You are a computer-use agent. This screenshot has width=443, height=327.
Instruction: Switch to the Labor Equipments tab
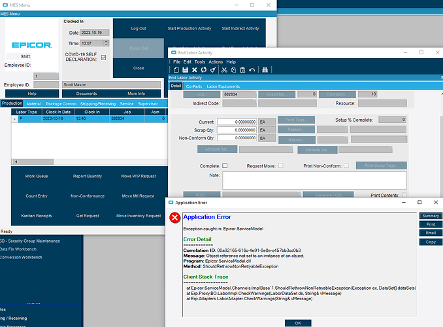pyautogui.click(x=223, y=86)
